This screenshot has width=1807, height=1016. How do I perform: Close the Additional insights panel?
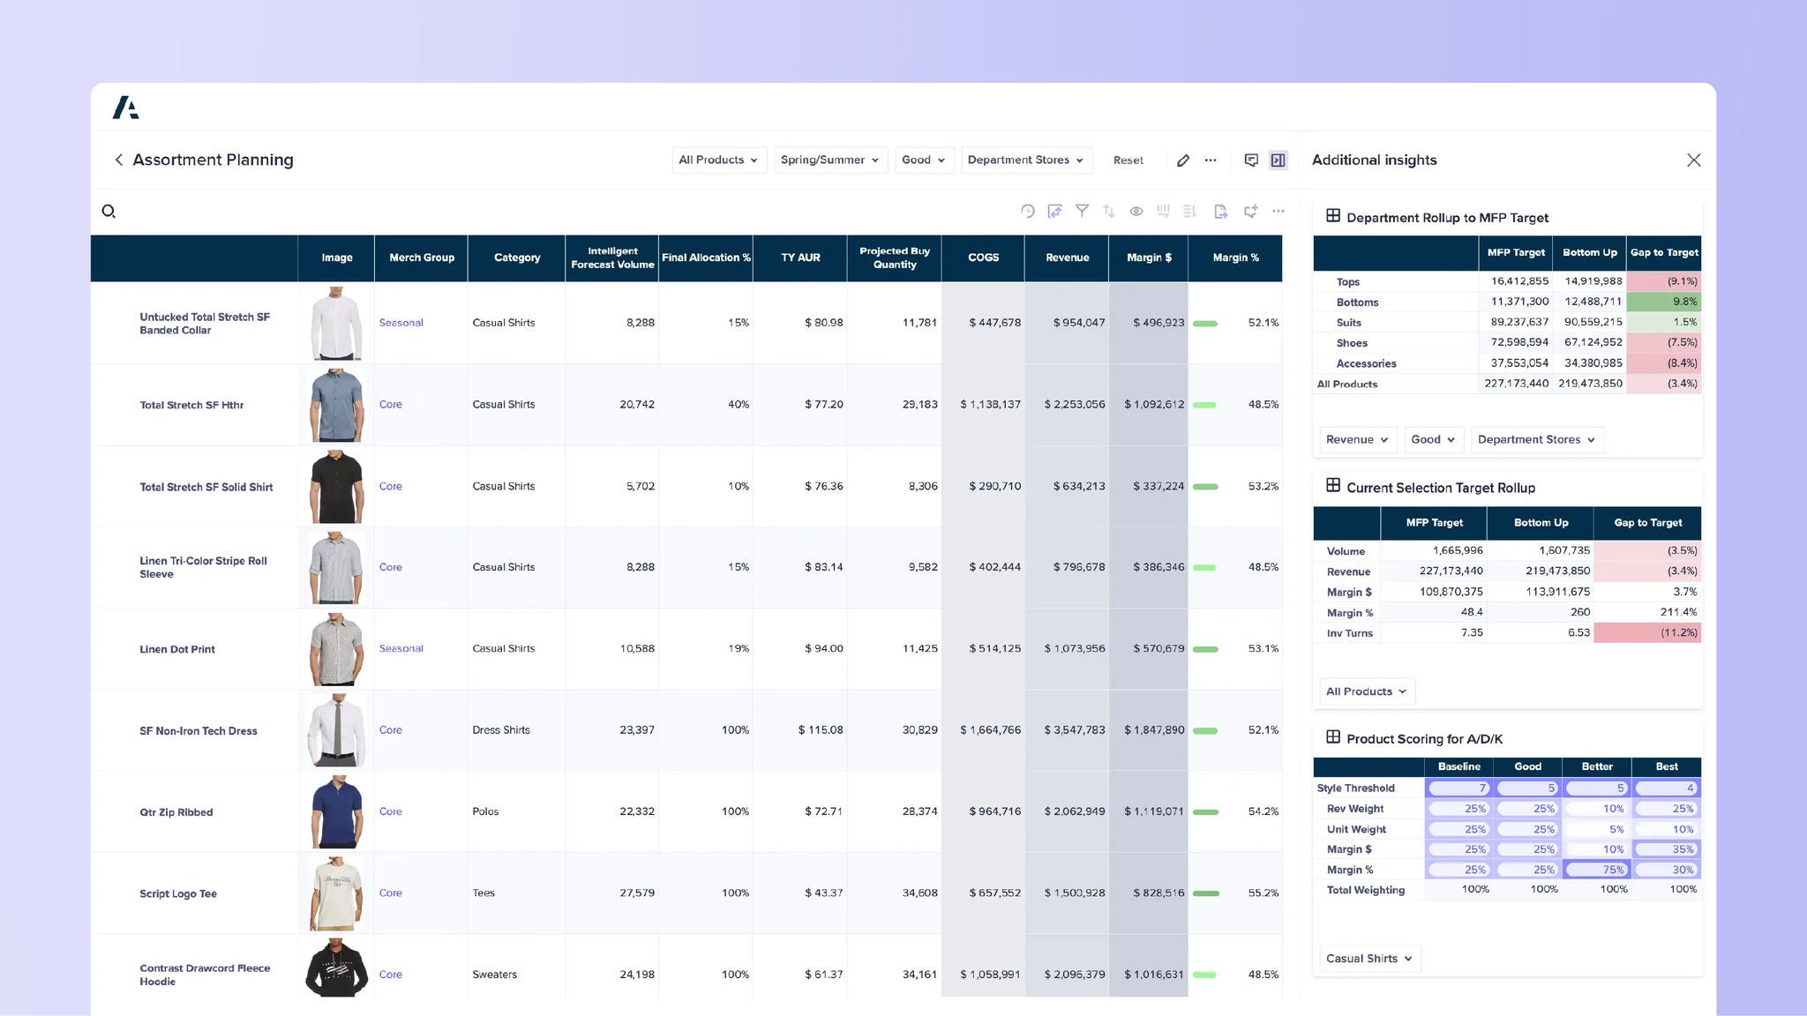(1693, 160)
